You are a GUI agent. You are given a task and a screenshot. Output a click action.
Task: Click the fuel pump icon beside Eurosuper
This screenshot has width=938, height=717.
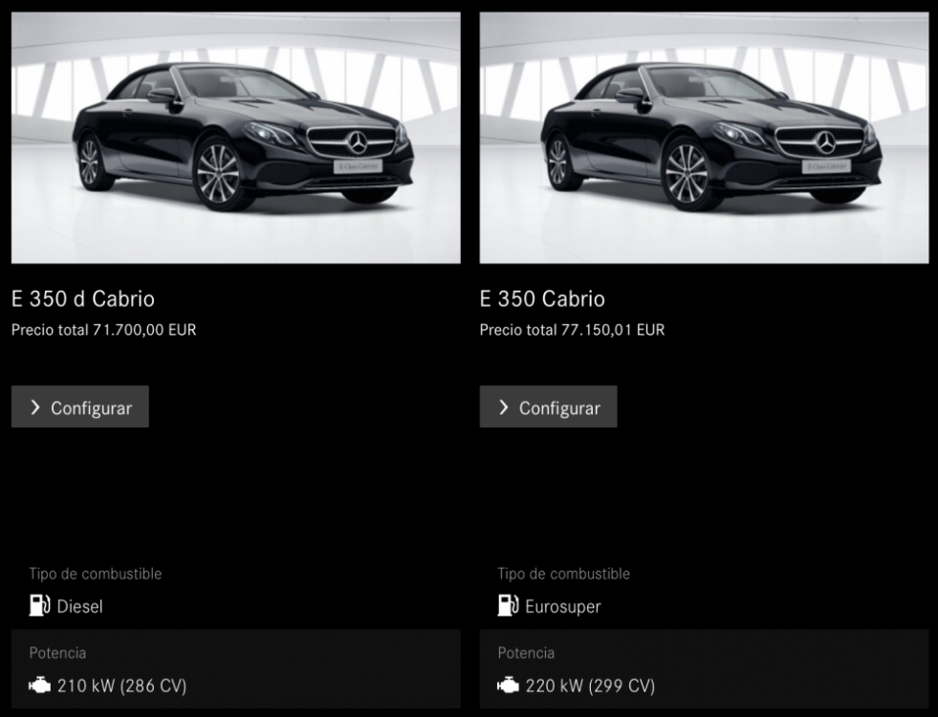coord(508,605)
